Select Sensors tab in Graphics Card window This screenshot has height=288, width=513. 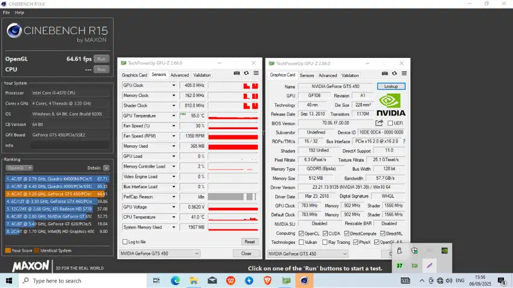pos(307,75)
